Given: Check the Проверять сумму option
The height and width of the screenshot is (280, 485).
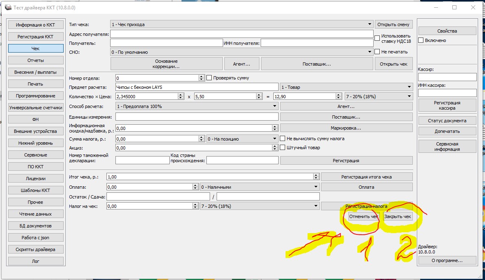Looking at the screenshot, I should pos(209,78).
